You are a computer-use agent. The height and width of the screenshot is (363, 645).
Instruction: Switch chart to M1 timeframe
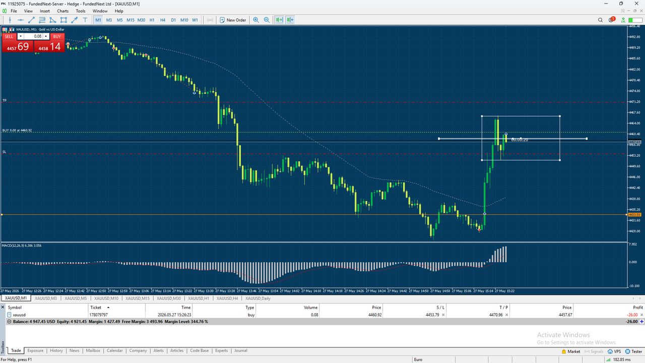point(98,20)
